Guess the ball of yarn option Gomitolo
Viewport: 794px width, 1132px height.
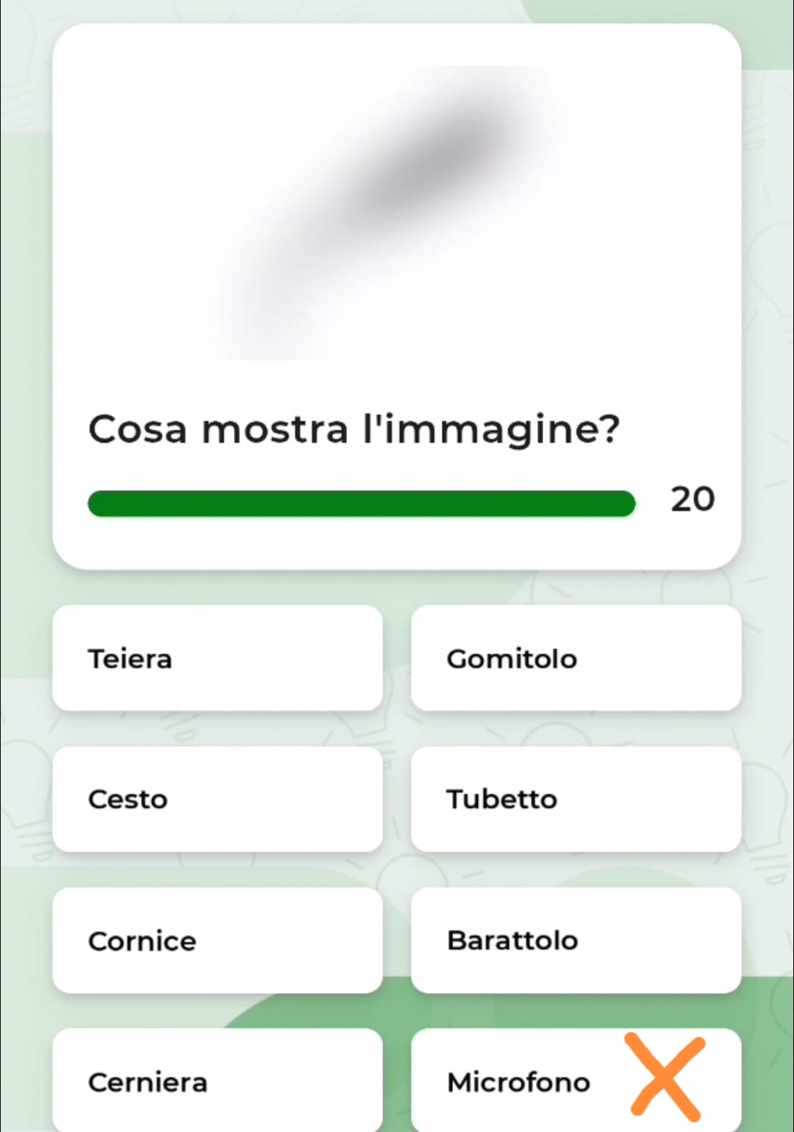[576, 658]
